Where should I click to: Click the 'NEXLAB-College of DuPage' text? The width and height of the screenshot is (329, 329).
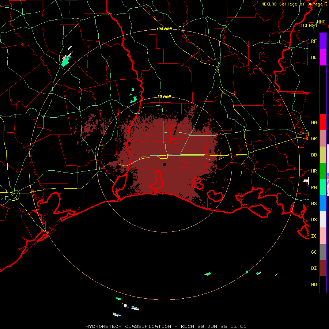[291, 4]
